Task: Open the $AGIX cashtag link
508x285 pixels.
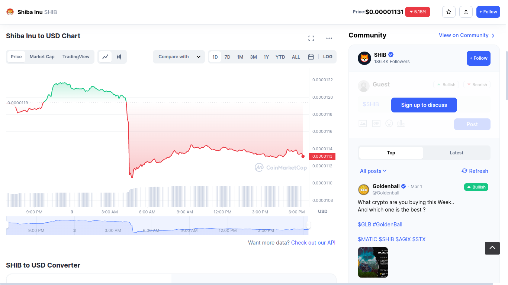Action: point(403,239)
